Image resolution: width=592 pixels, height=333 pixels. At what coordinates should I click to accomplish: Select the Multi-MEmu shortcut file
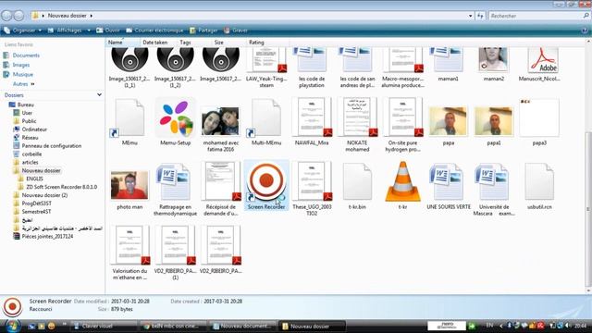[x=265, y=118]
